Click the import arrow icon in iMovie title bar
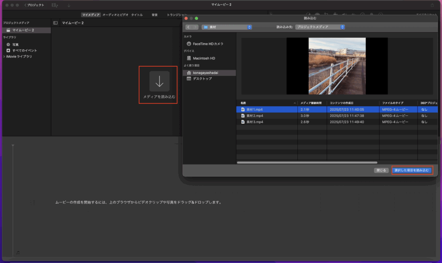Screen dimensions: 442x263 click(69, 5)
